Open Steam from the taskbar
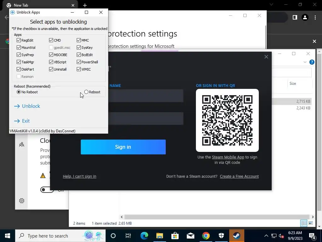 236,236
